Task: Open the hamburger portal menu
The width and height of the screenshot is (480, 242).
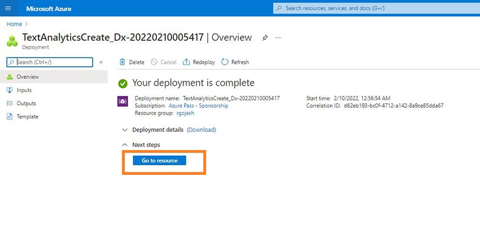Action: [x=8, y=8]
